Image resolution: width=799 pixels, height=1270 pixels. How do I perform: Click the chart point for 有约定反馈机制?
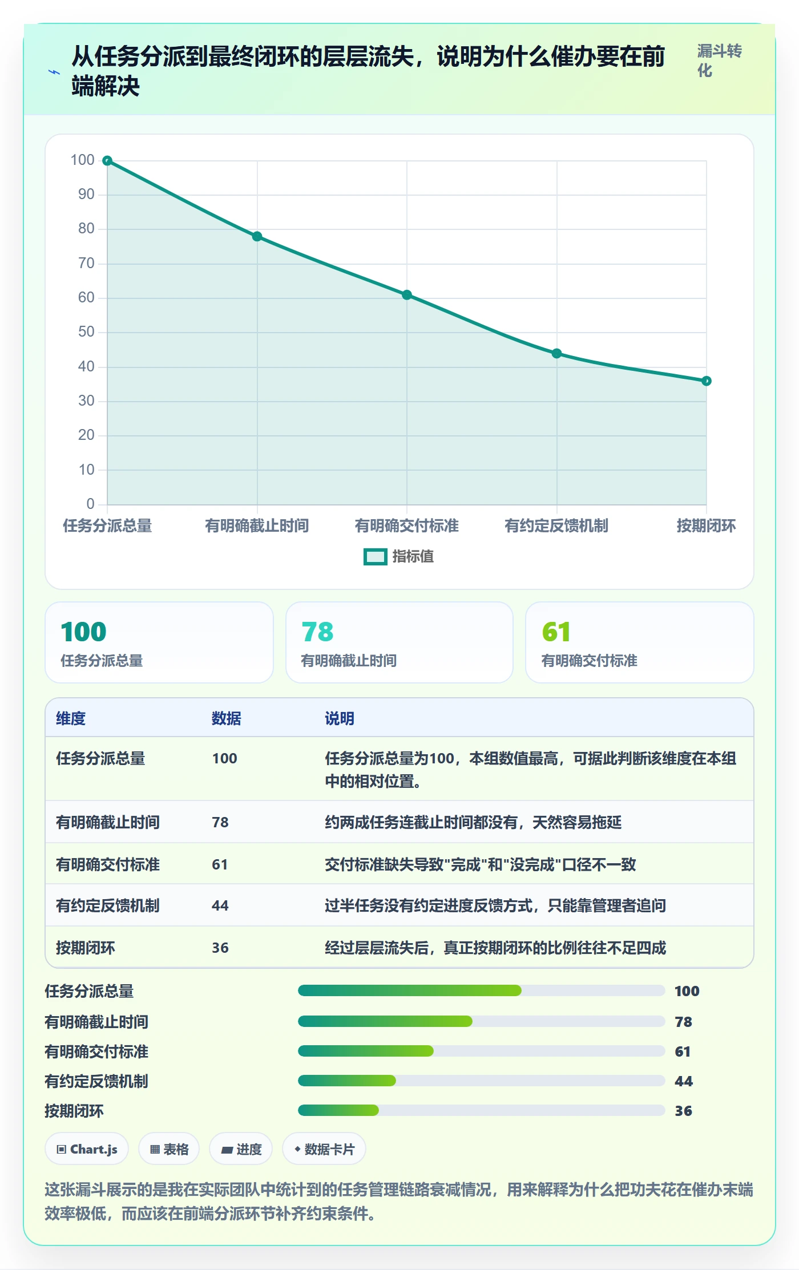[557, 354]
